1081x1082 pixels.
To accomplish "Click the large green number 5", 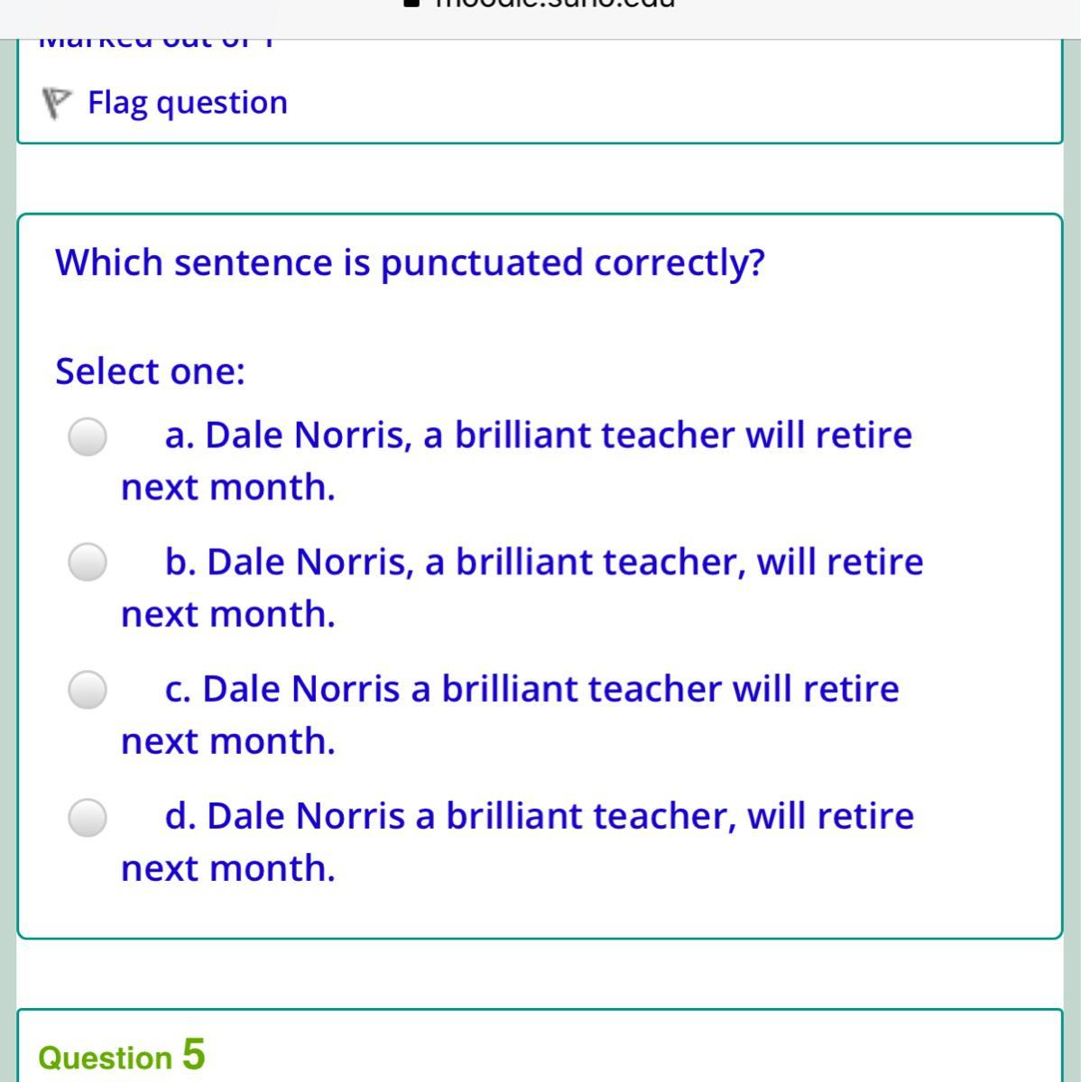I will coord(193,1053).
